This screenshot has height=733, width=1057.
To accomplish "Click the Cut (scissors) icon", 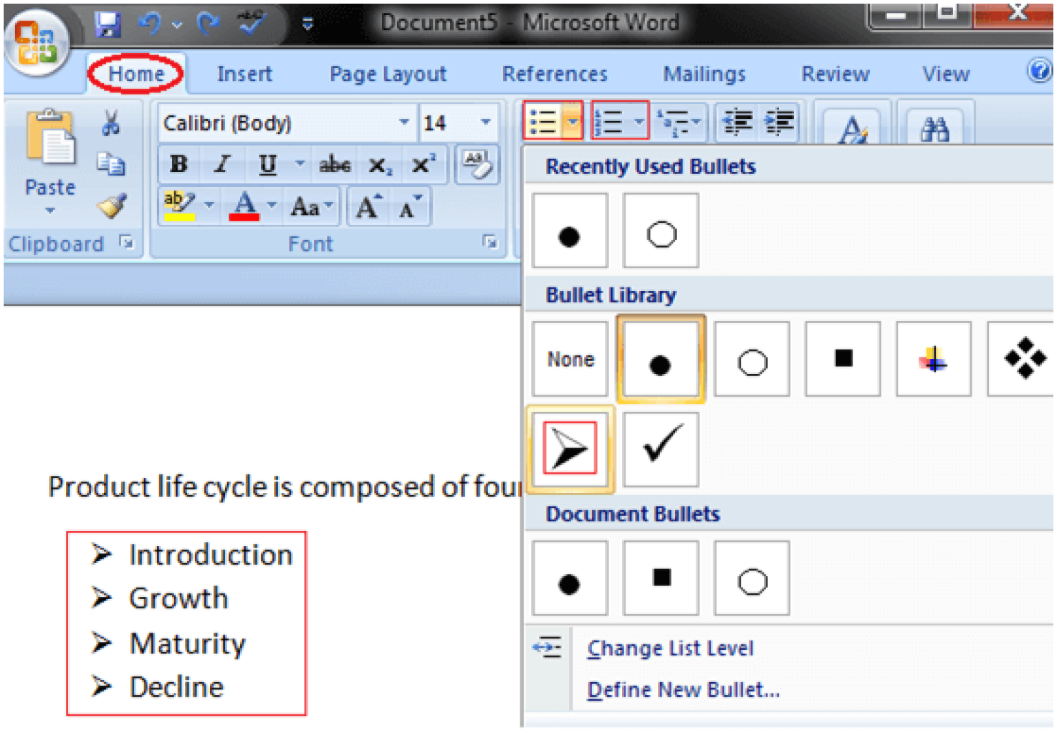I will tap(112, 124).
